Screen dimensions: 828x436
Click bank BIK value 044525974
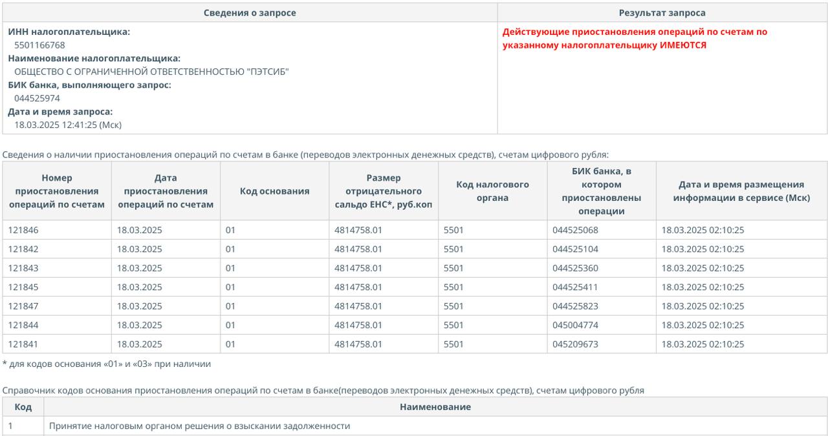[x=37, y=98]
